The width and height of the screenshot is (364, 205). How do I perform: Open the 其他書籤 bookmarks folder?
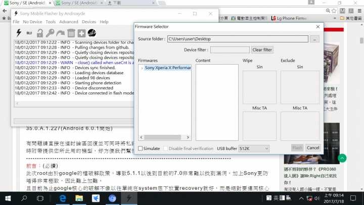[351, 18]
